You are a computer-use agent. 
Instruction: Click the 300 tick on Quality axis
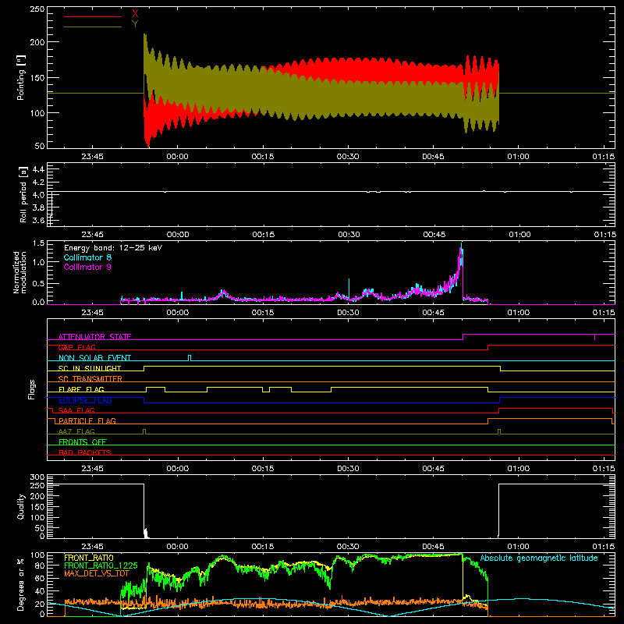tap(37, 477)
